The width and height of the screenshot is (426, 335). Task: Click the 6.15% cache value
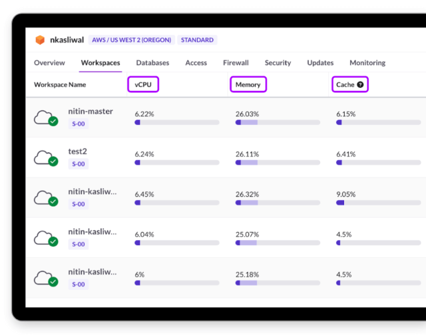[x=346, y=114]
